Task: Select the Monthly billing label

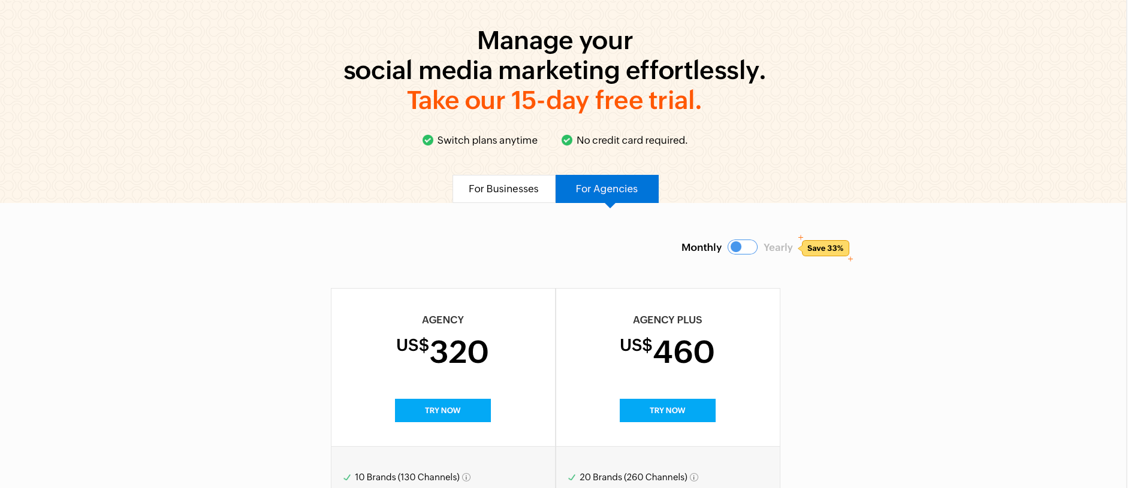Action: [x=701, y=247]
